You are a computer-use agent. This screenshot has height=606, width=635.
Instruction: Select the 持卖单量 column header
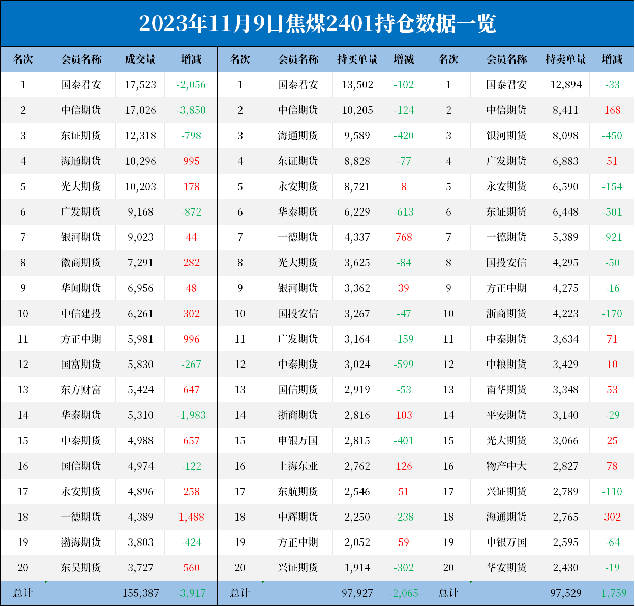[x=566, y=59]
